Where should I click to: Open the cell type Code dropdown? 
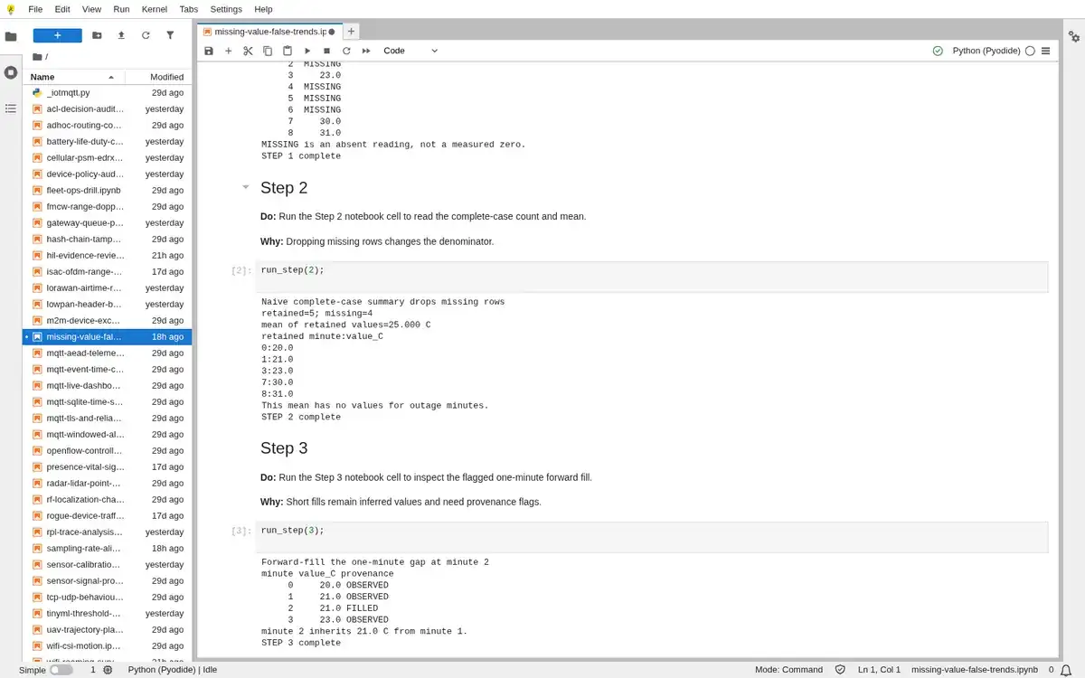pos(410,51)
